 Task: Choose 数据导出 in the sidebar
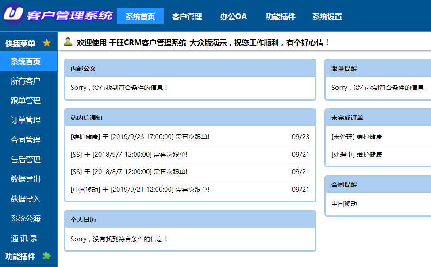click(x=26, y=179)
